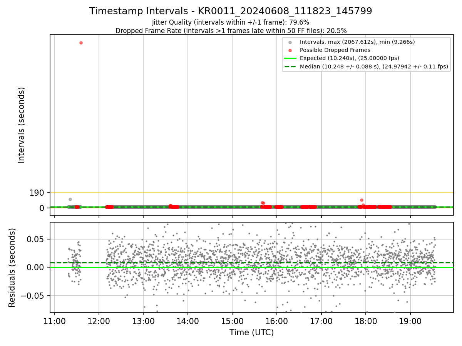Viewport: 462px width, 346px height.
Task: Click the '17:00' time tick label
Action: coord(321,321)
